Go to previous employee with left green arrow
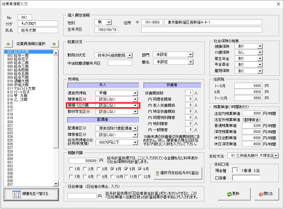 (8, 44)
